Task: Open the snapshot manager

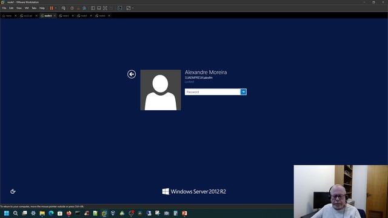Action: point(84,8)
